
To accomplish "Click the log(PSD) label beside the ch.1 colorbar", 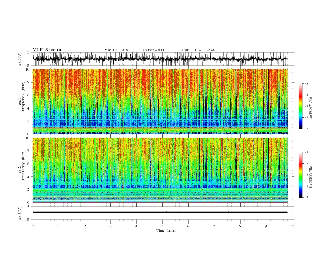I will tap(311, 108).
